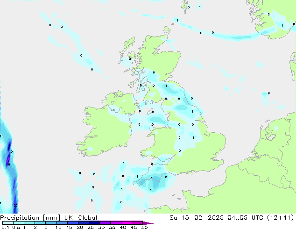Click the 'Sa 15-02-2025' date text
Viewport: 296px width, 229px height.
click(197, 218)
